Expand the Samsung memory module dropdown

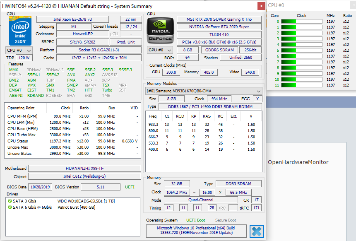pos(204,91)
